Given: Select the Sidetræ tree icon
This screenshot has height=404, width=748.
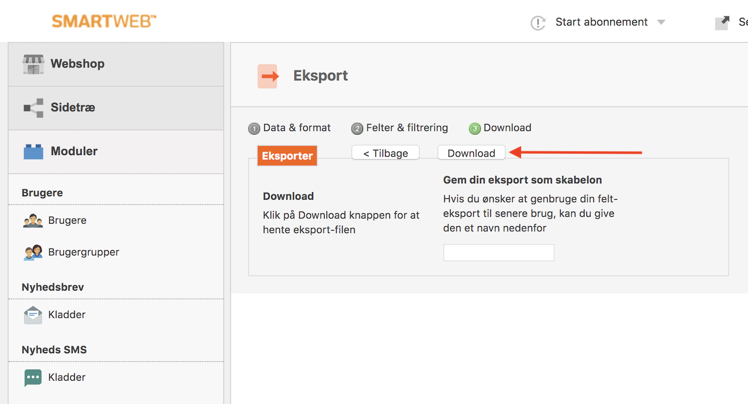Looking at the screenshot, I should tap(32, 107).
